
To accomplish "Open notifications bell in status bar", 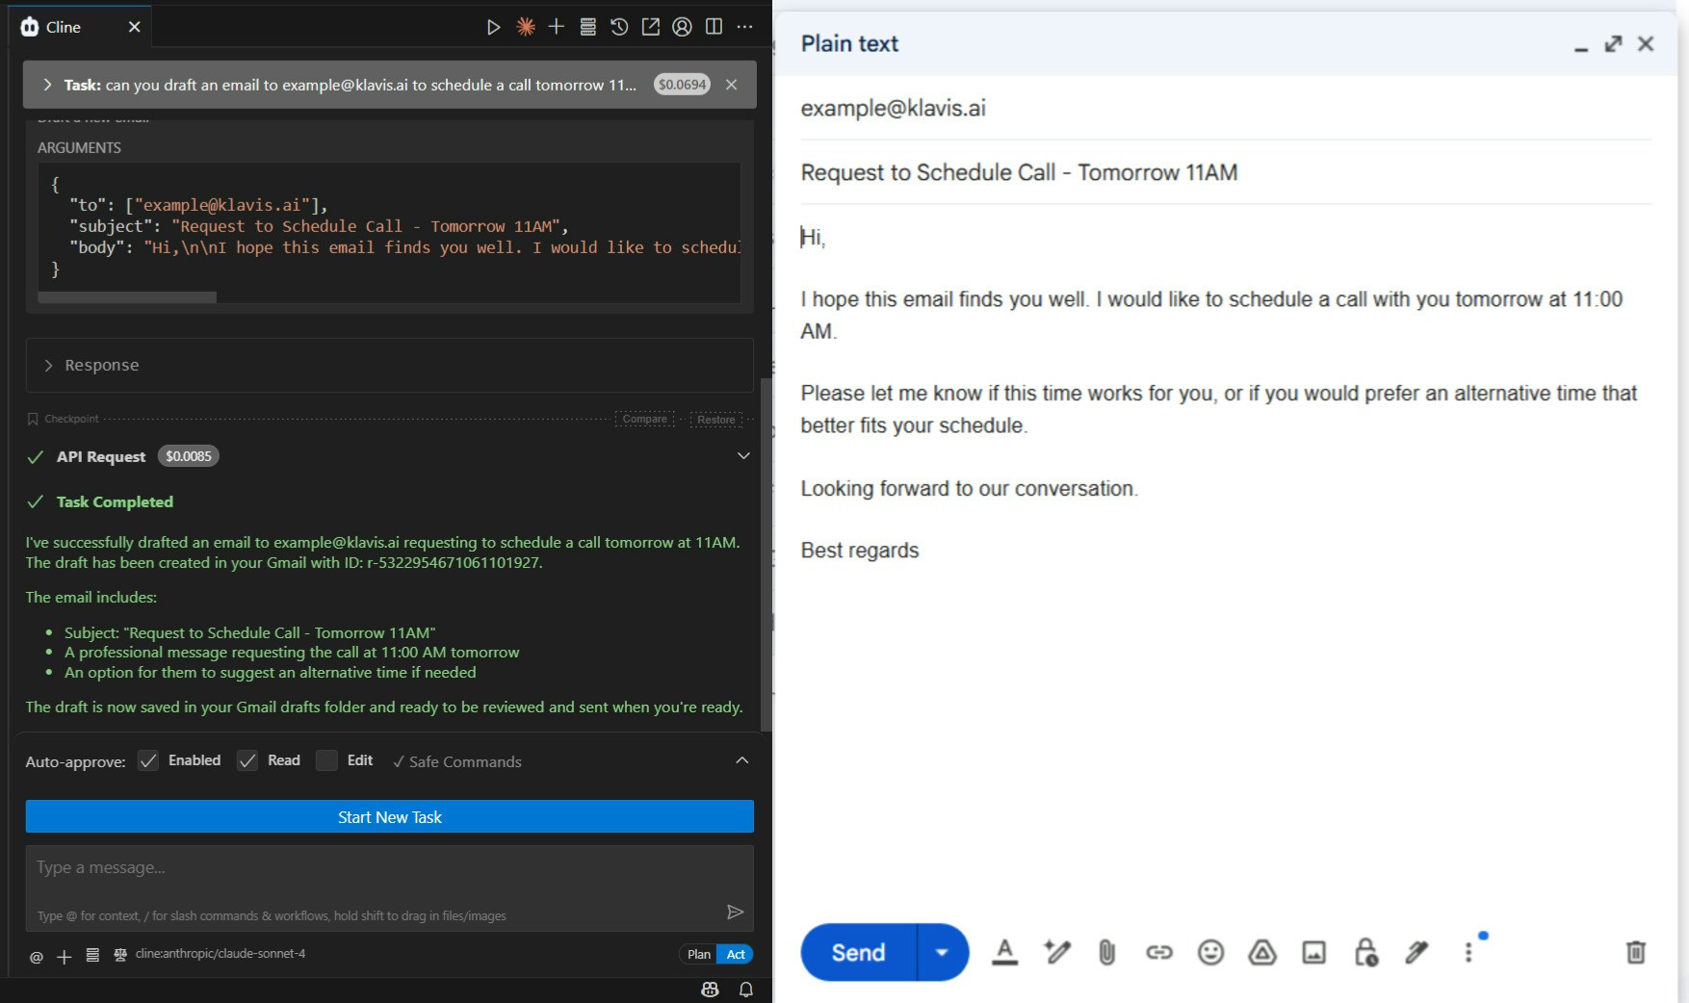I will coord(746,990).
